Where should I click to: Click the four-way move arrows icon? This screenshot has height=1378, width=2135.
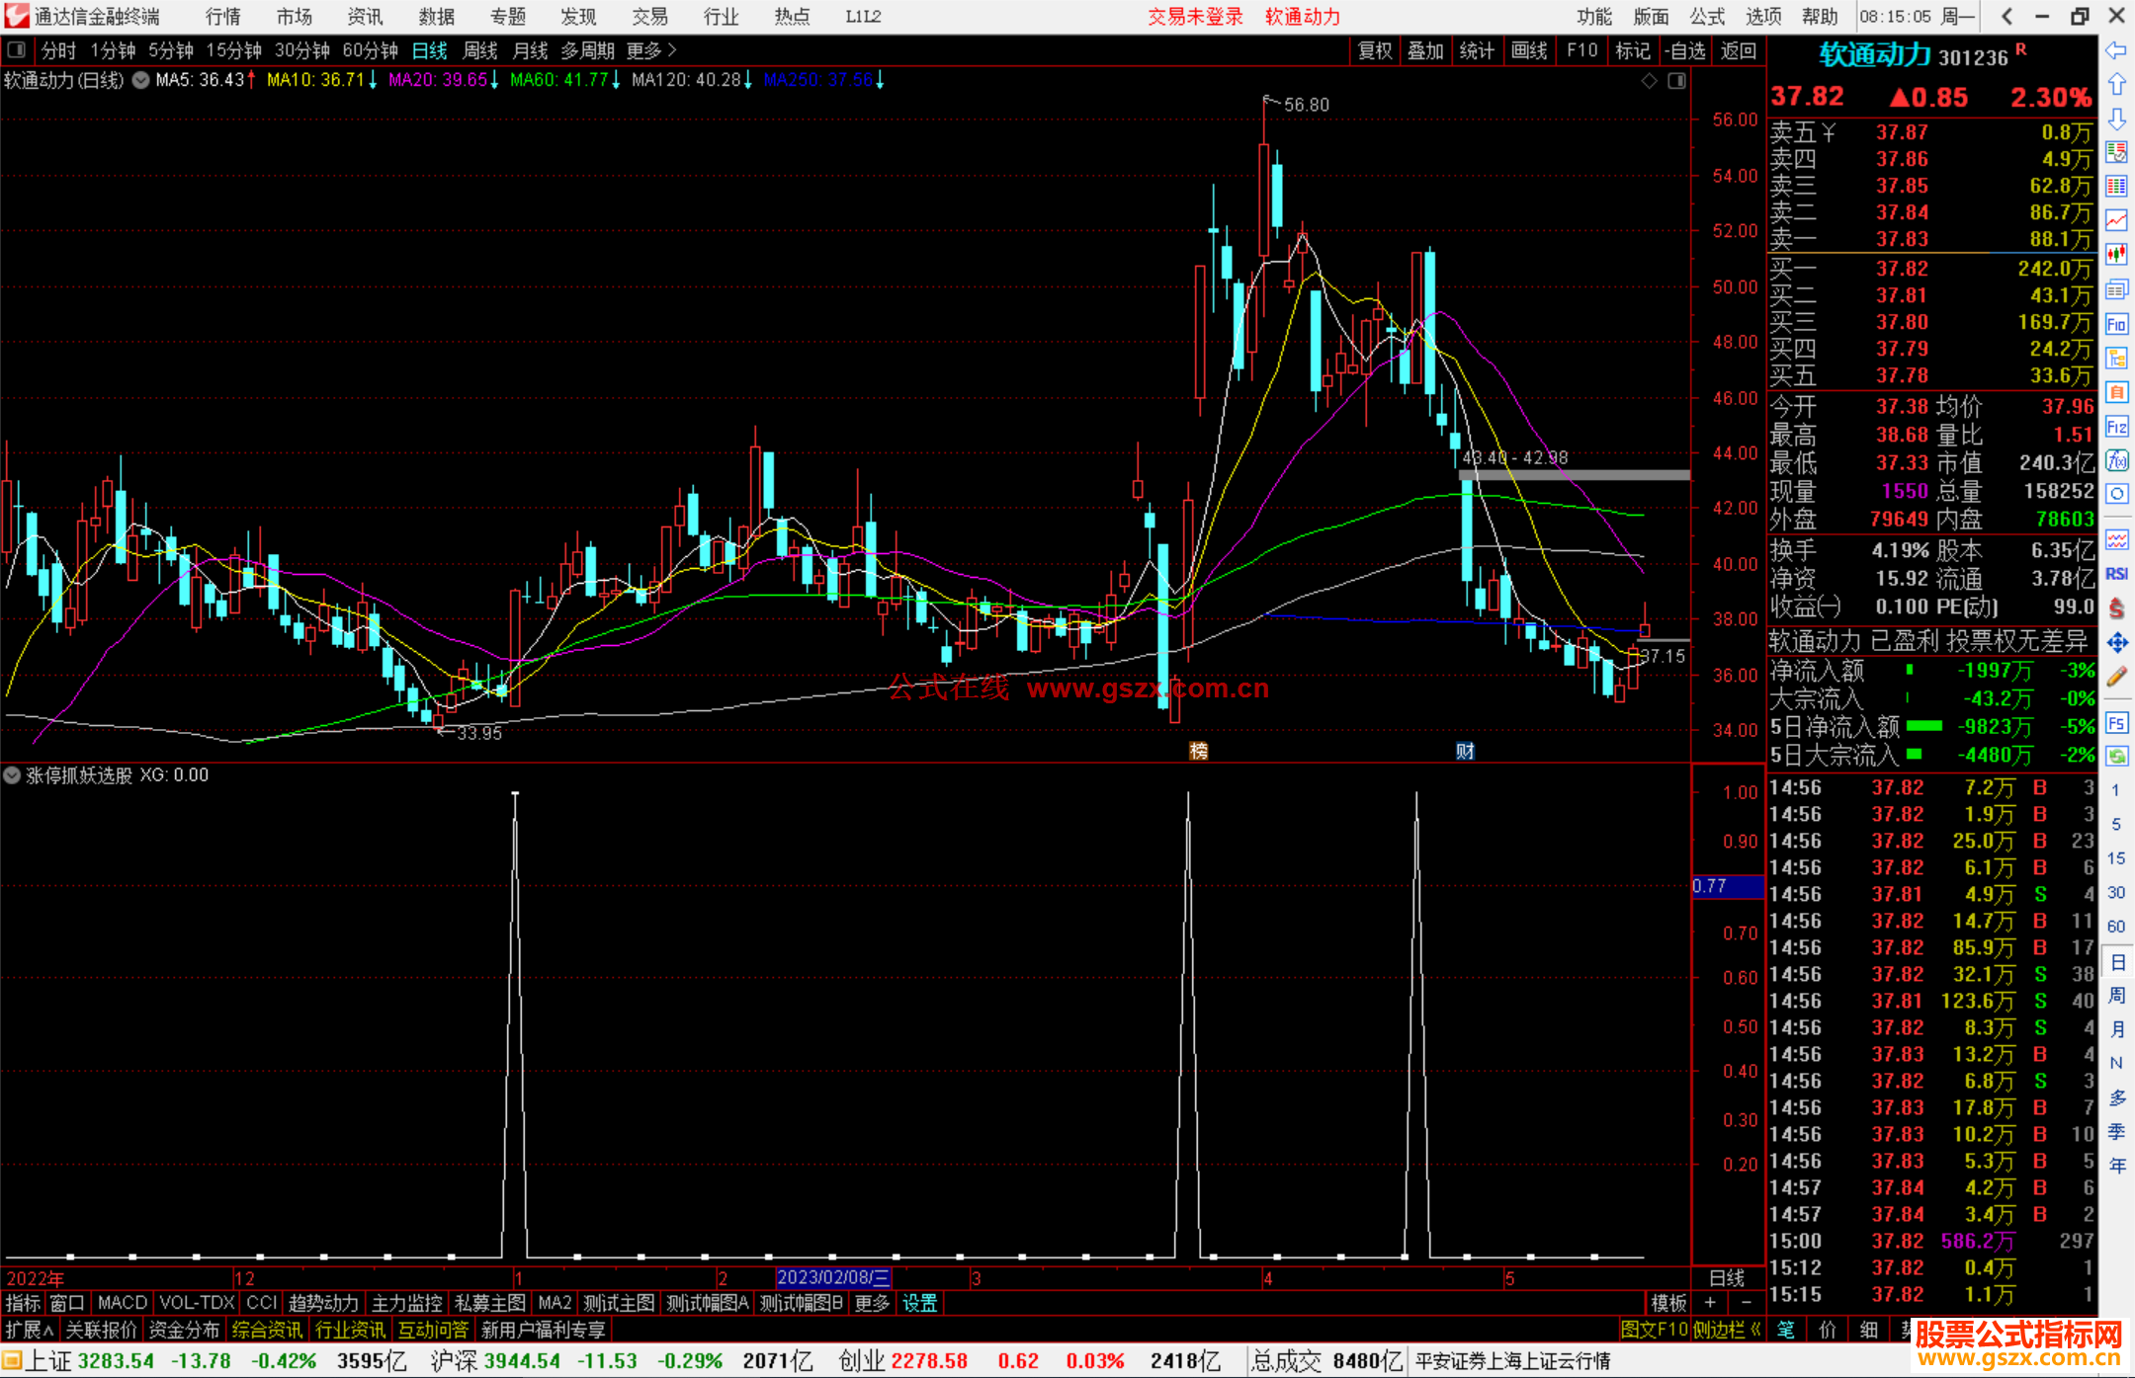(x=2116, y=643)
